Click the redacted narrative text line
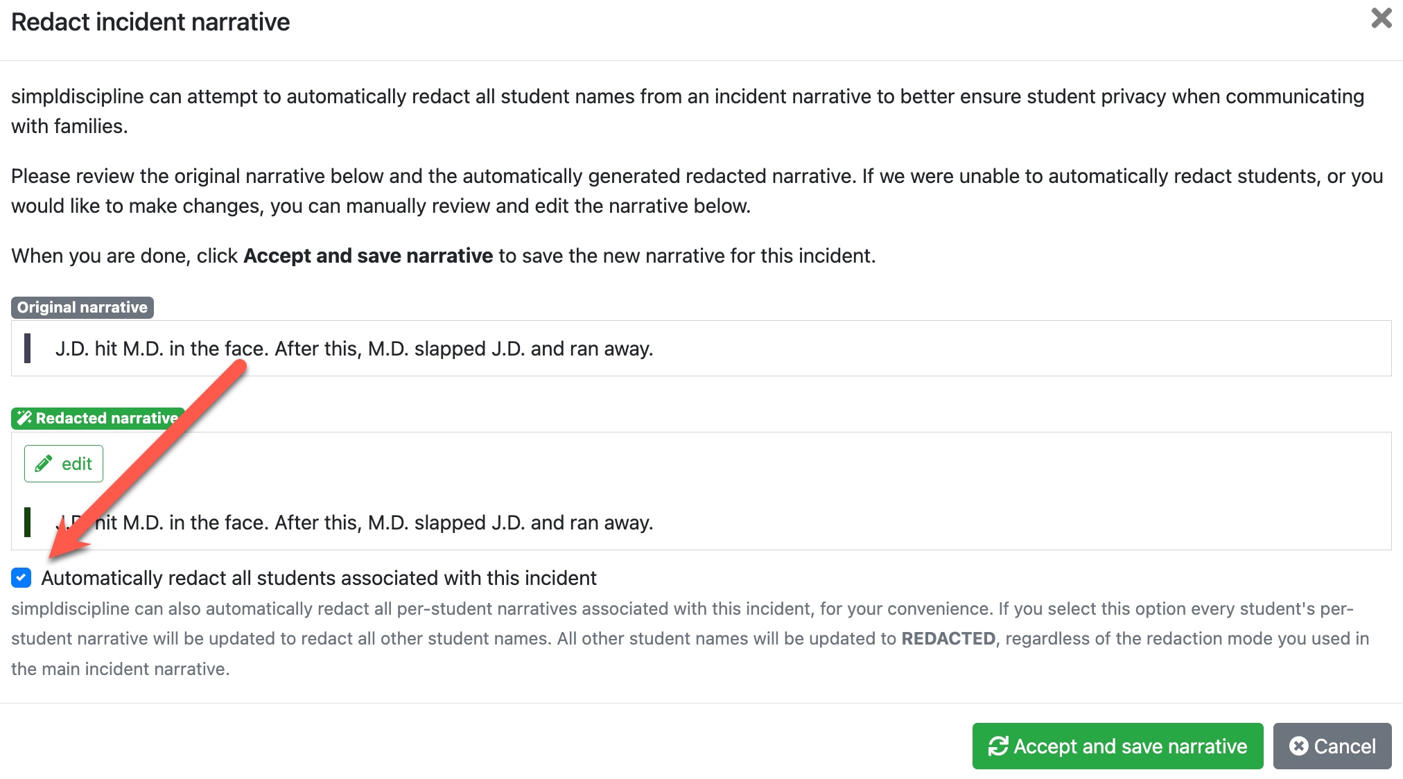 pyautogui.click(x=374, y=523)
